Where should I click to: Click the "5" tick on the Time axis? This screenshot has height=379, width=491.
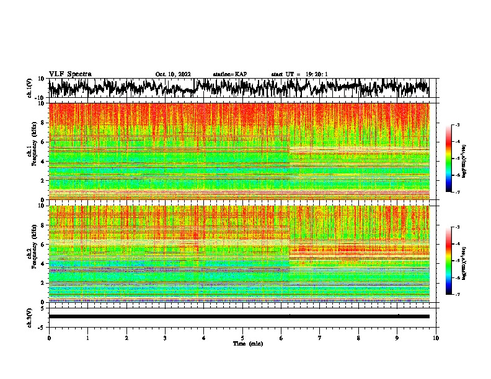tap(242, 338)
